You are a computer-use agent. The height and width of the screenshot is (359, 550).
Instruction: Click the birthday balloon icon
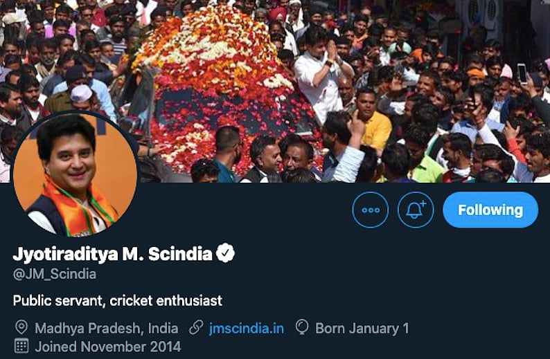coord(302,328)
